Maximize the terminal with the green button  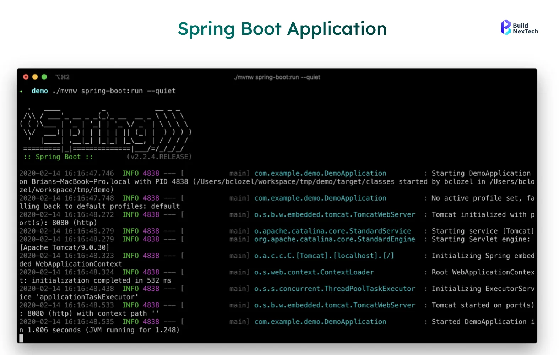point(44,77)
